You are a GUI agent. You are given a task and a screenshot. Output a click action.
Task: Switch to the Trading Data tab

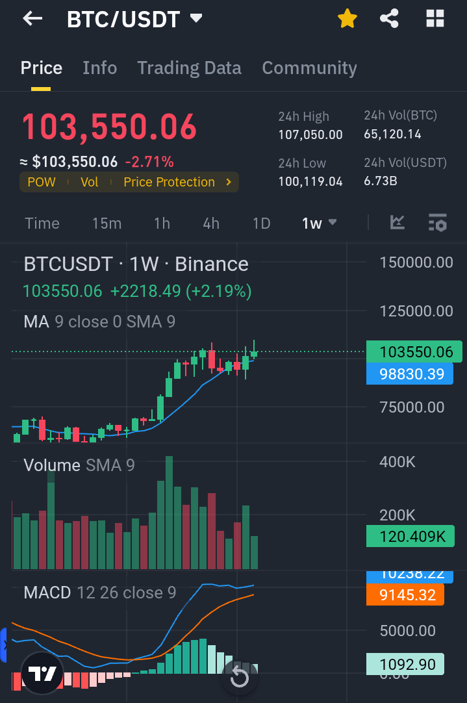[x=189, y=68]
